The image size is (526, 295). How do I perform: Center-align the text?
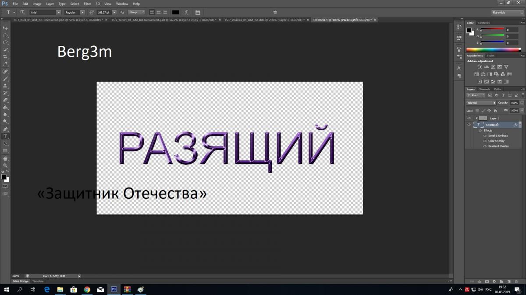(x=158, y=12)
